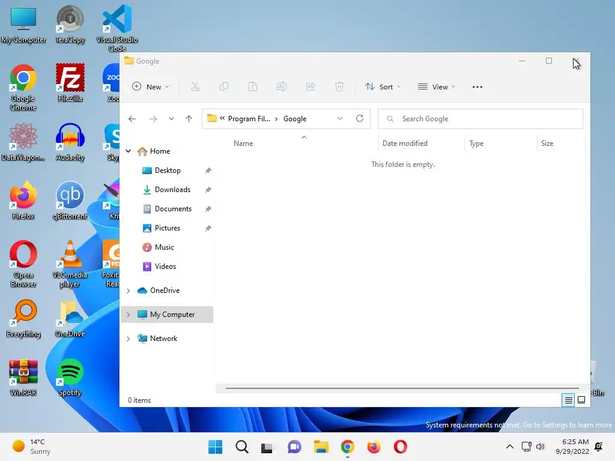Image resolution: width=615 pixels, height=461 pixels.
Task: Select the VLC media player icon
Action: [x=70, y=264]
